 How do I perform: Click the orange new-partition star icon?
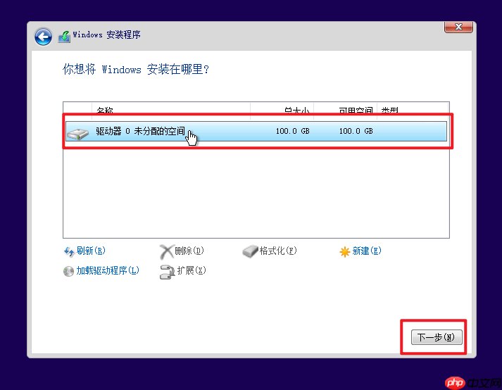tap(344, 252)
